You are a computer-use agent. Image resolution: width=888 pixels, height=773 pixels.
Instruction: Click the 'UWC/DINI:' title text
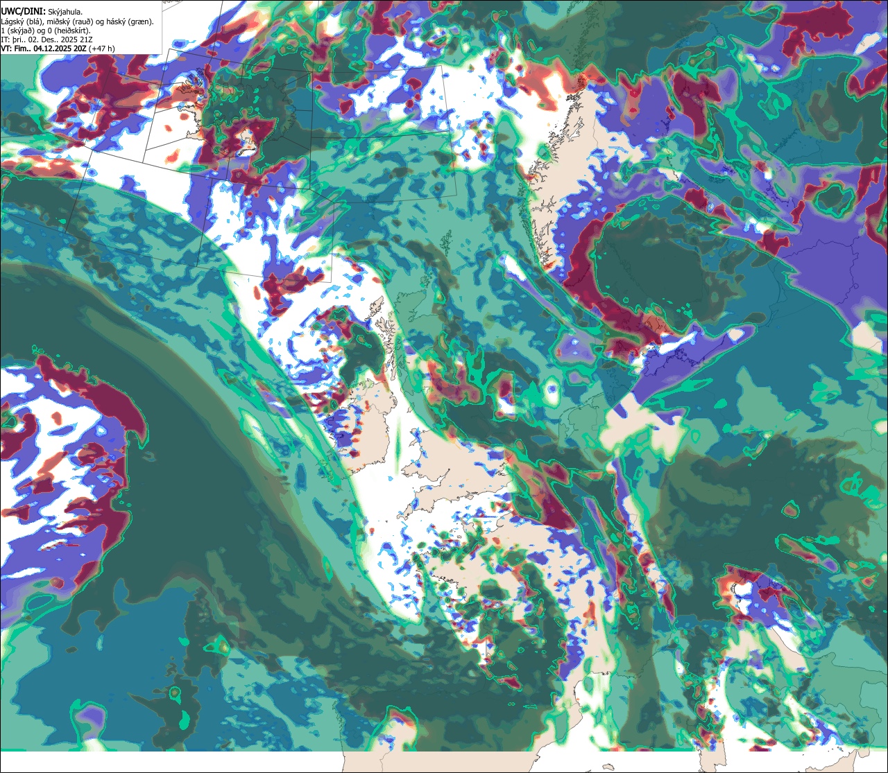click(23, 12)
